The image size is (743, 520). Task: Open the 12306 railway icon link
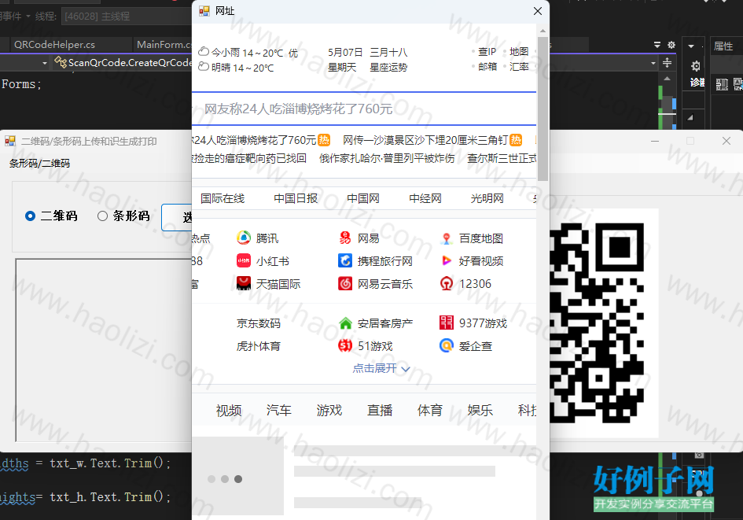point(447,283)
